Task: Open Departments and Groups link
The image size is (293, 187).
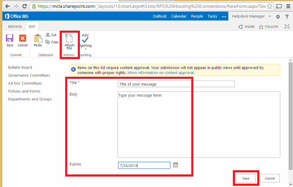Action: (30, 99)
